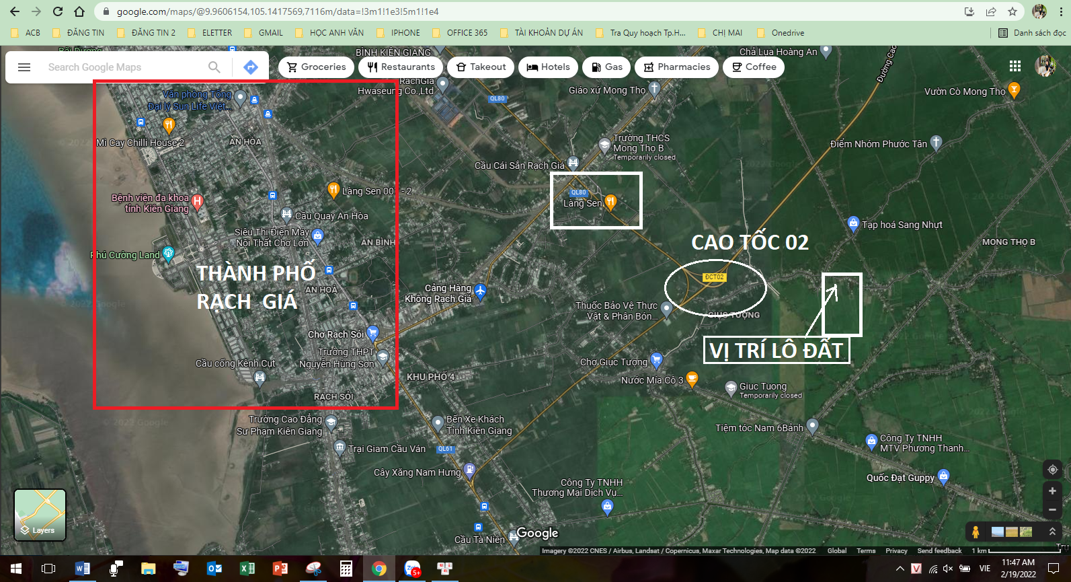Select the Trường THCS Mong Thọ B pin

pyautogui.click(x=604, y=145)
